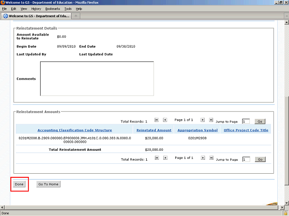Click previous page arrow in bottom pager
The width and height of the screenshot is (289, 216).
(x=165, y=158)
